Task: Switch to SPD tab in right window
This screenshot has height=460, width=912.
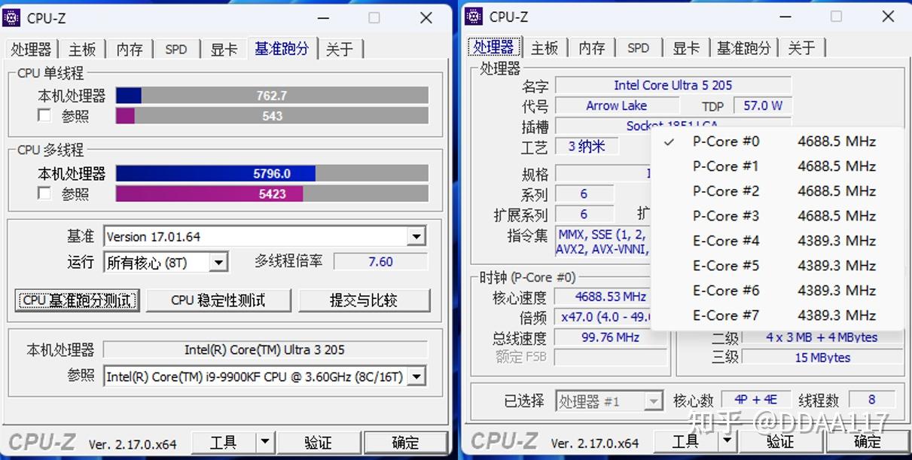Action: tap(639, 48)
